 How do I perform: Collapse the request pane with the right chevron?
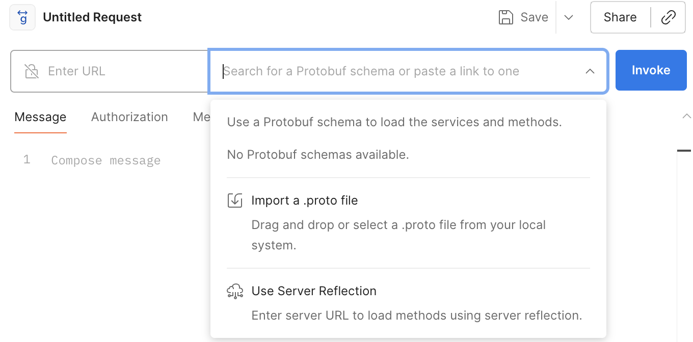click(x=686, y=117)
